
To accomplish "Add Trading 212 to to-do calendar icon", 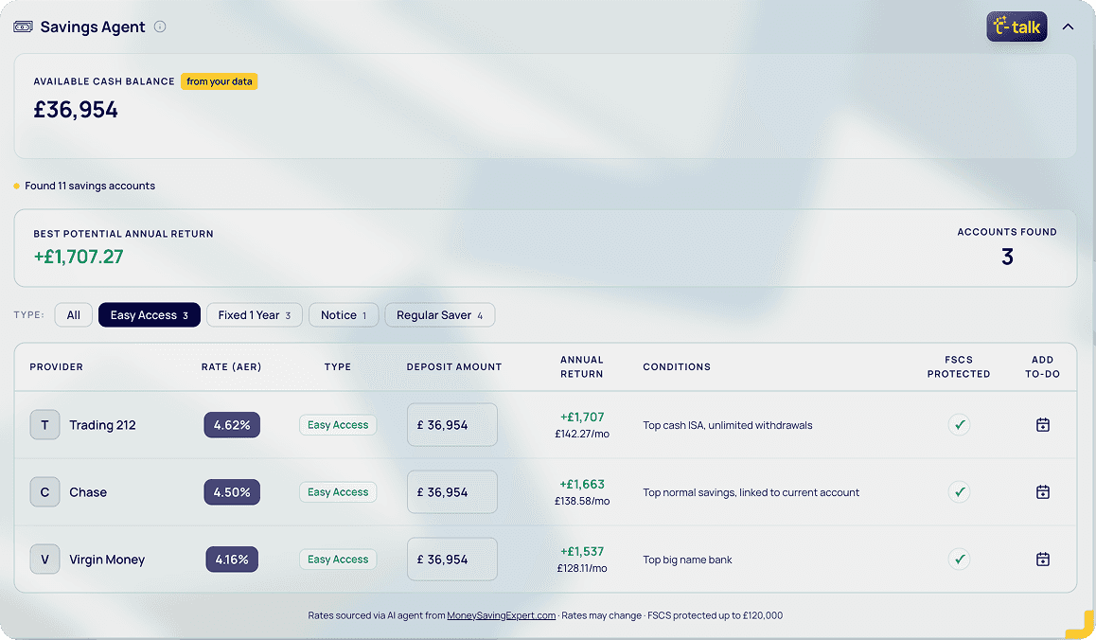I will pyautogui.click(x=1043, y=424).
